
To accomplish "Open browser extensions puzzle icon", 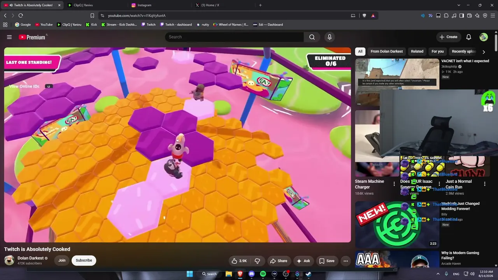I will pos(446,16).
